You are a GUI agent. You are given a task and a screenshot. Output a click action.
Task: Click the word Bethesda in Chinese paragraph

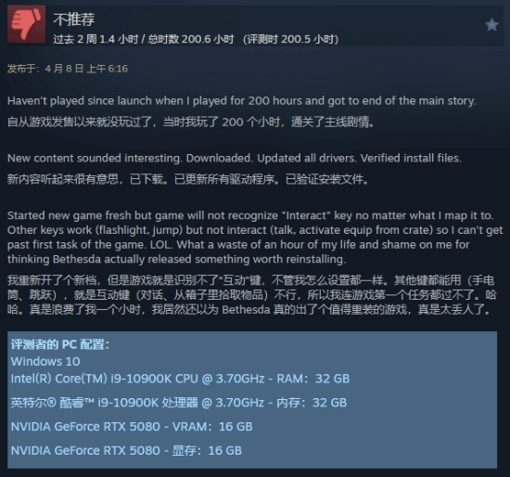click(246, 310)
